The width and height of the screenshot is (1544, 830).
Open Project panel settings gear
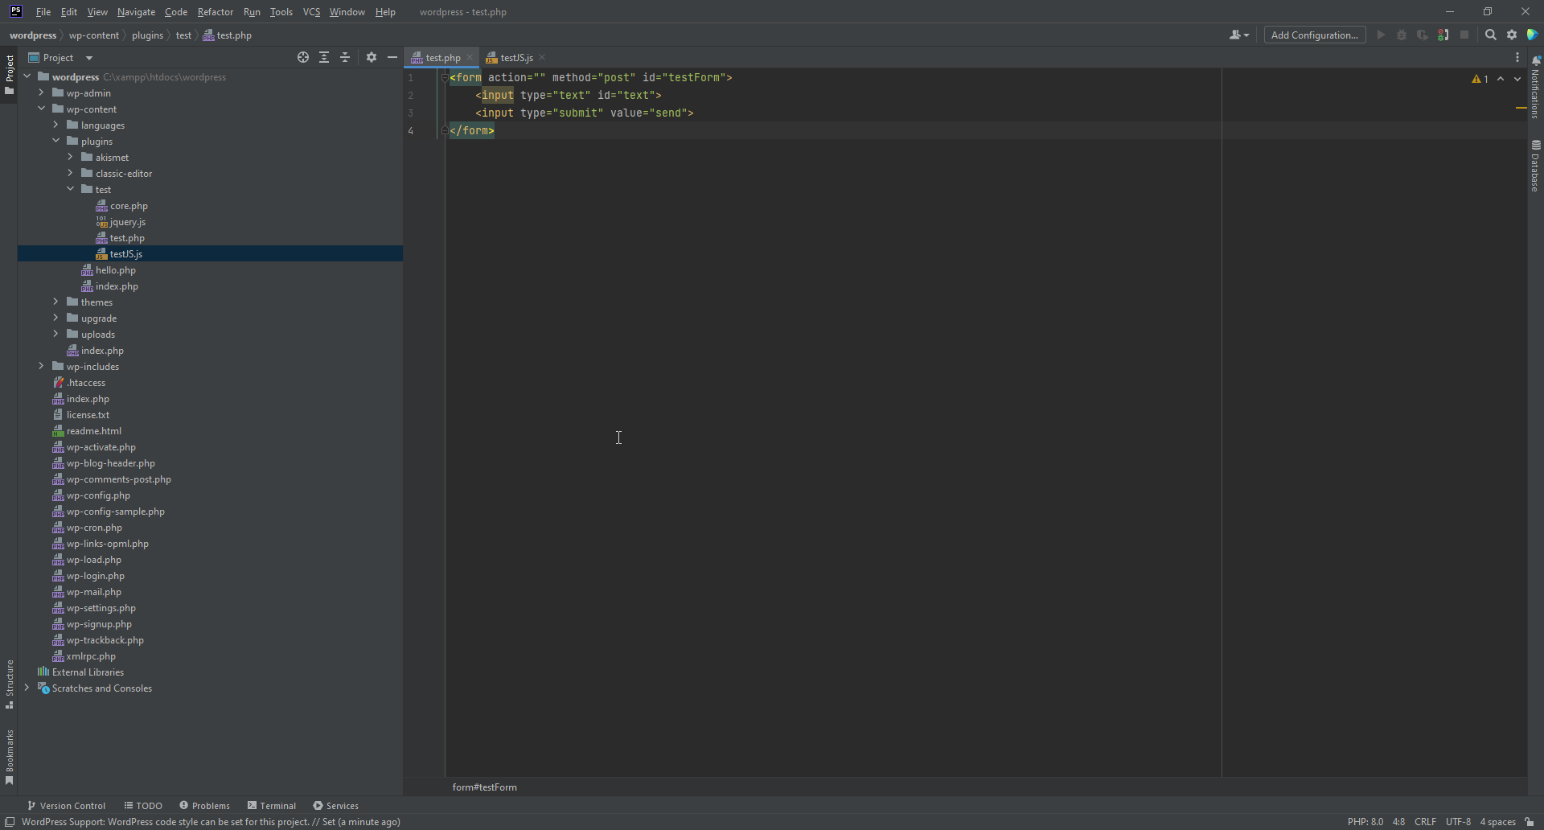(x=372, y=57)
